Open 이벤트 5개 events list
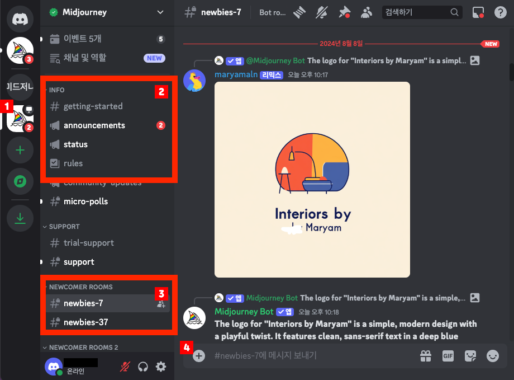This screenshot has height=380, width=514. coord(107,39)
